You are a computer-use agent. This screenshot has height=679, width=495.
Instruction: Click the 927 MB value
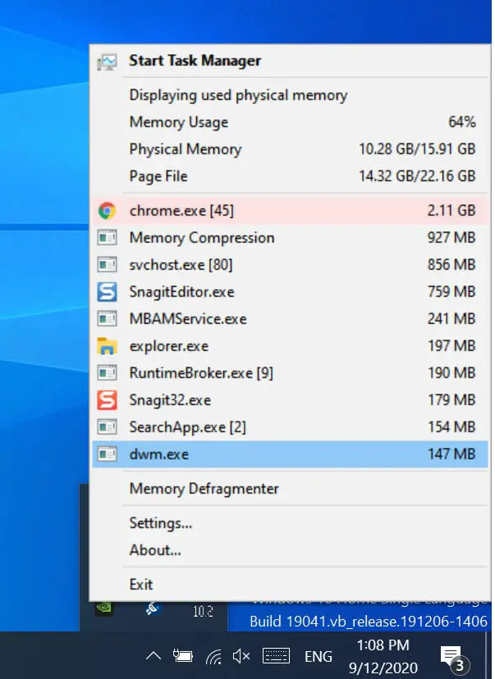coord(451,238)
